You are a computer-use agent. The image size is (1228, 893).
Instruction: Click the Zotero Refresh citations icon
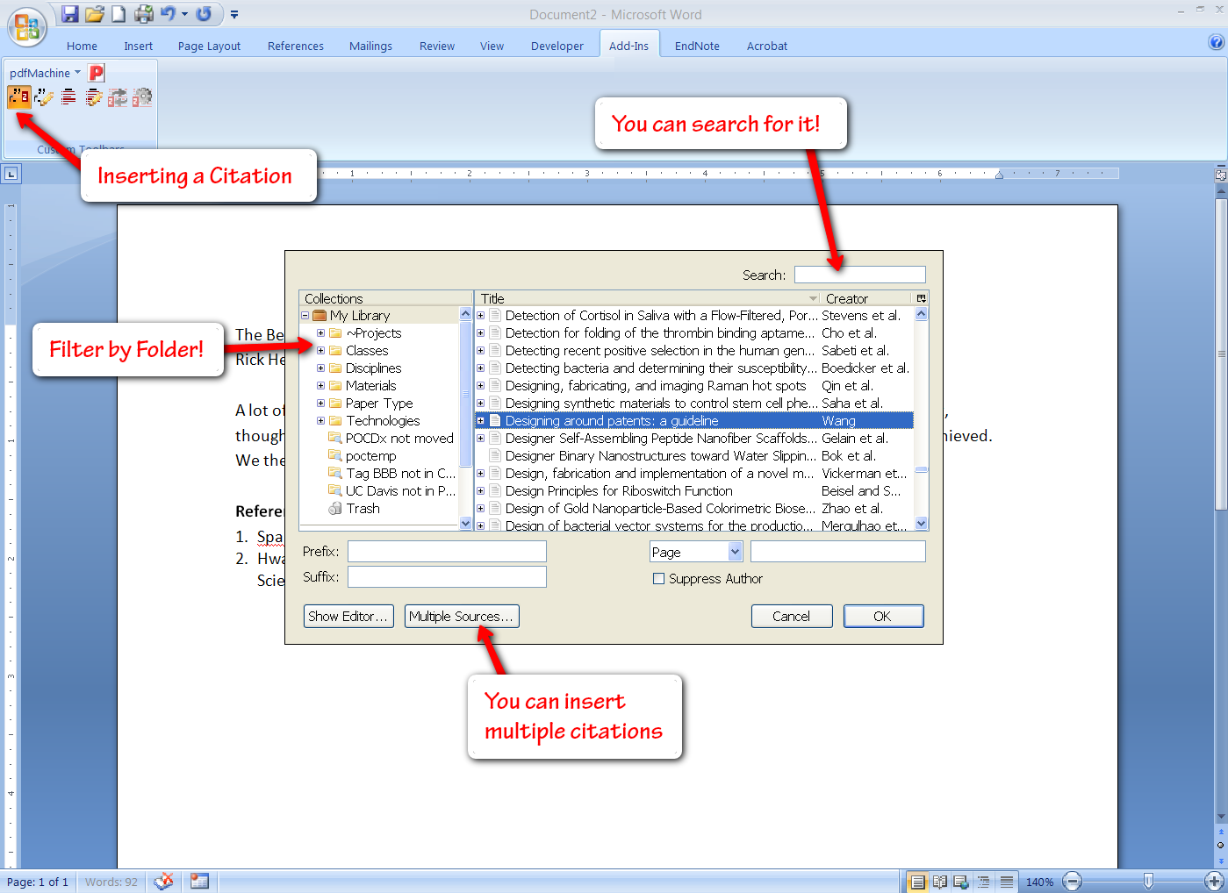(118, 96)
